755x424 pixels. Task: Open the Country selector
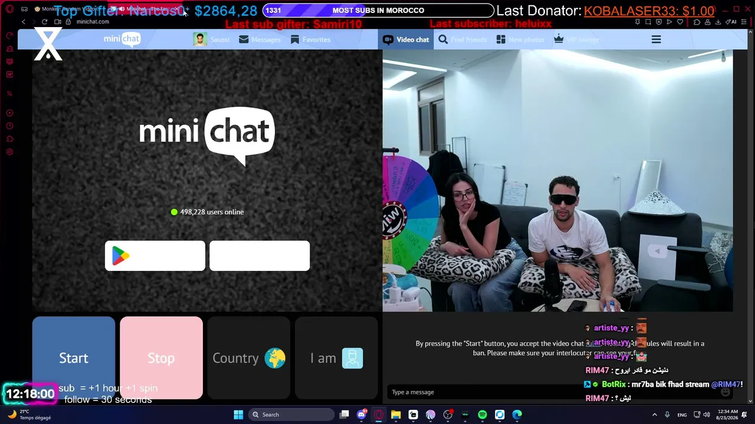(x=249, y=358)
